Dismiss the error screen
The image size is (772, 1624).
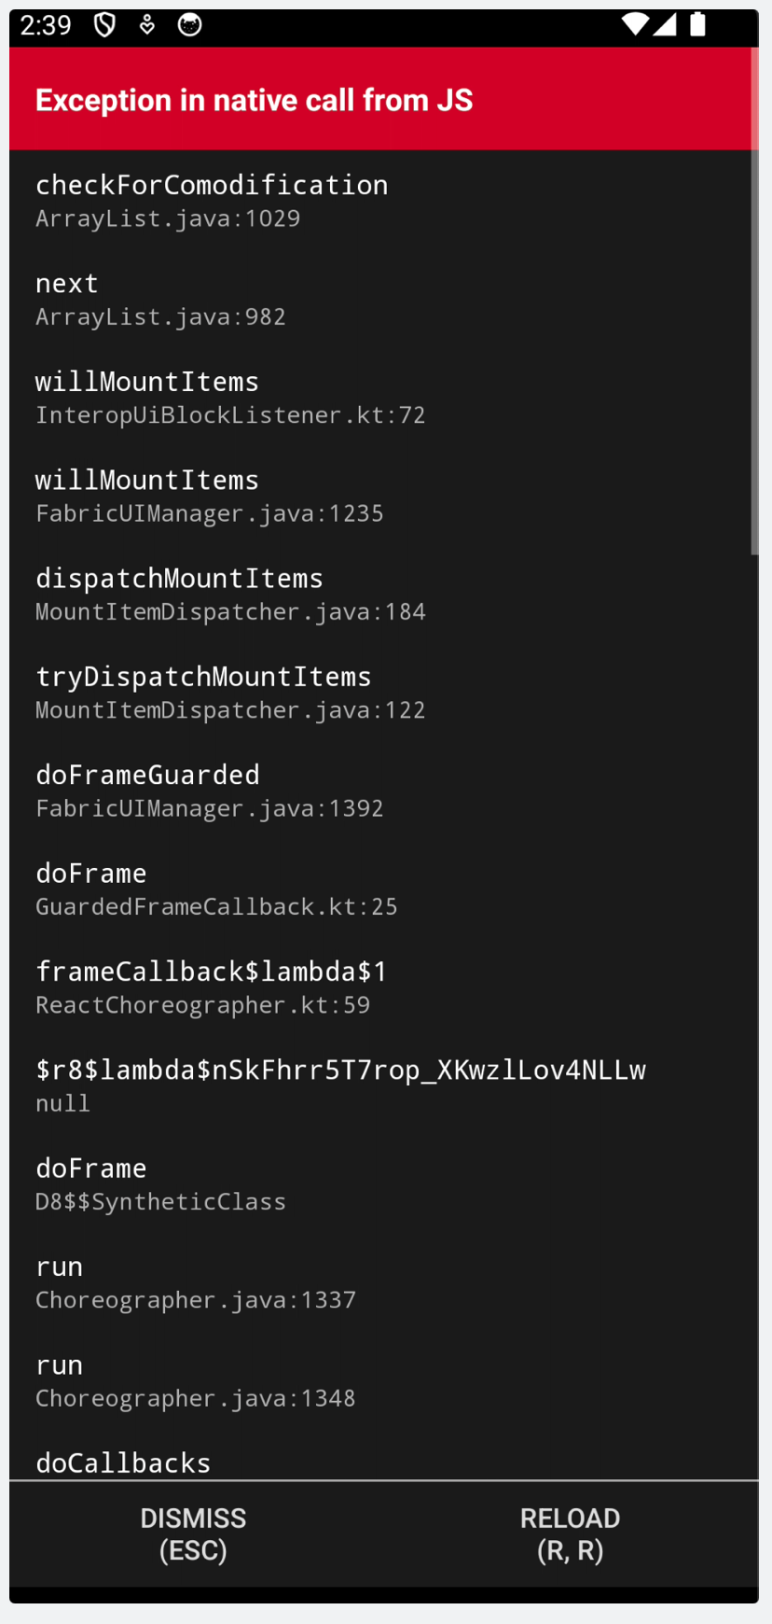click(193, 1534)
